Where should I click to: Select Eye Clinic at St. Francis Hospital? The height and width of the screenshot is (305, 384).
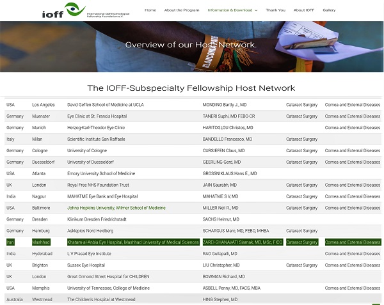click(x=97, y=116)
